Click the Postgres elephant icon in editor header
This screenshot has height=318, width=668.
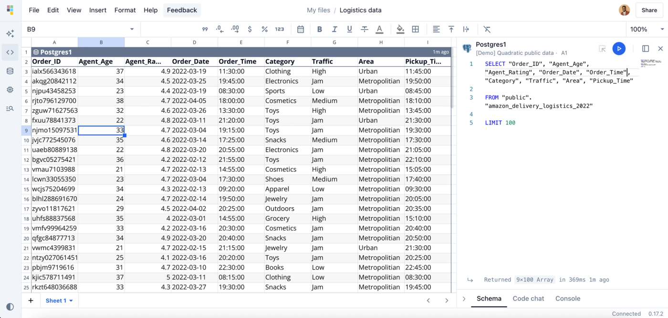pyautogui.click(x=467, y=49)
